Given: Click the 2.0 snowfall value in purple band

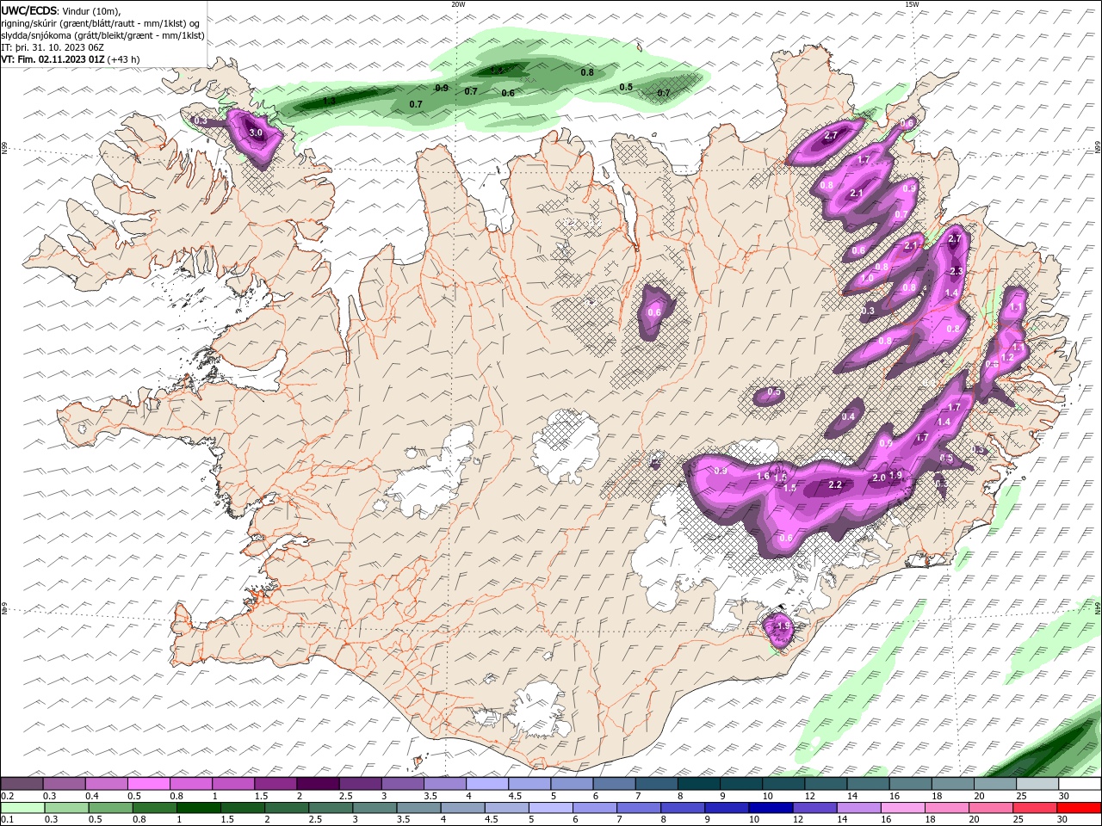Looking at the screenshot, I should point(878,478).
